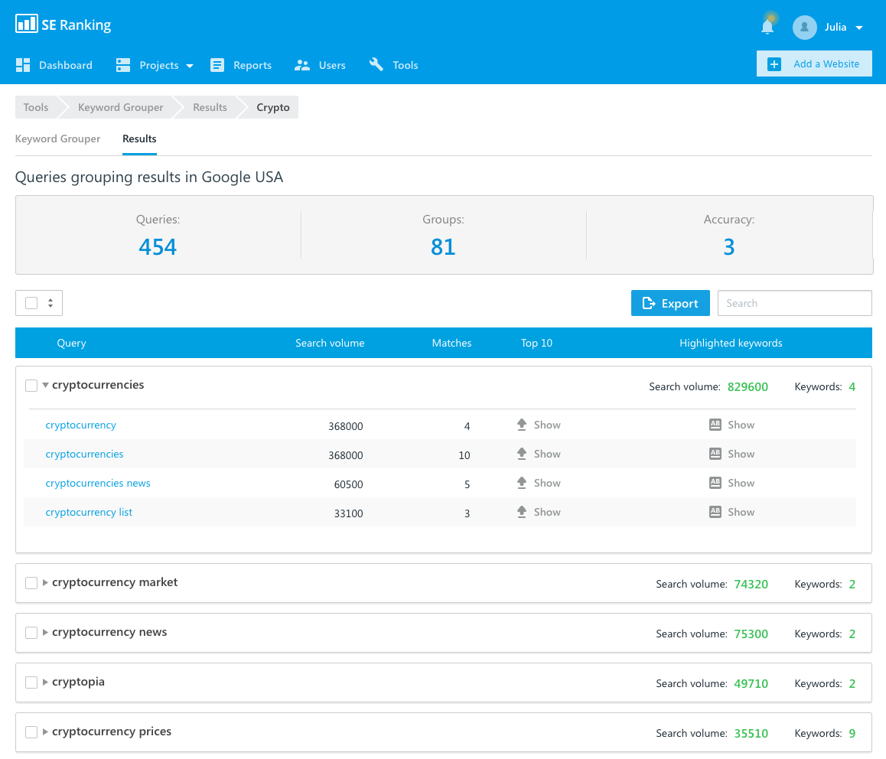The height and width of the screenshot is (759, 886).
Task: Expand the cryptocurrency market group
Action: 46,583
